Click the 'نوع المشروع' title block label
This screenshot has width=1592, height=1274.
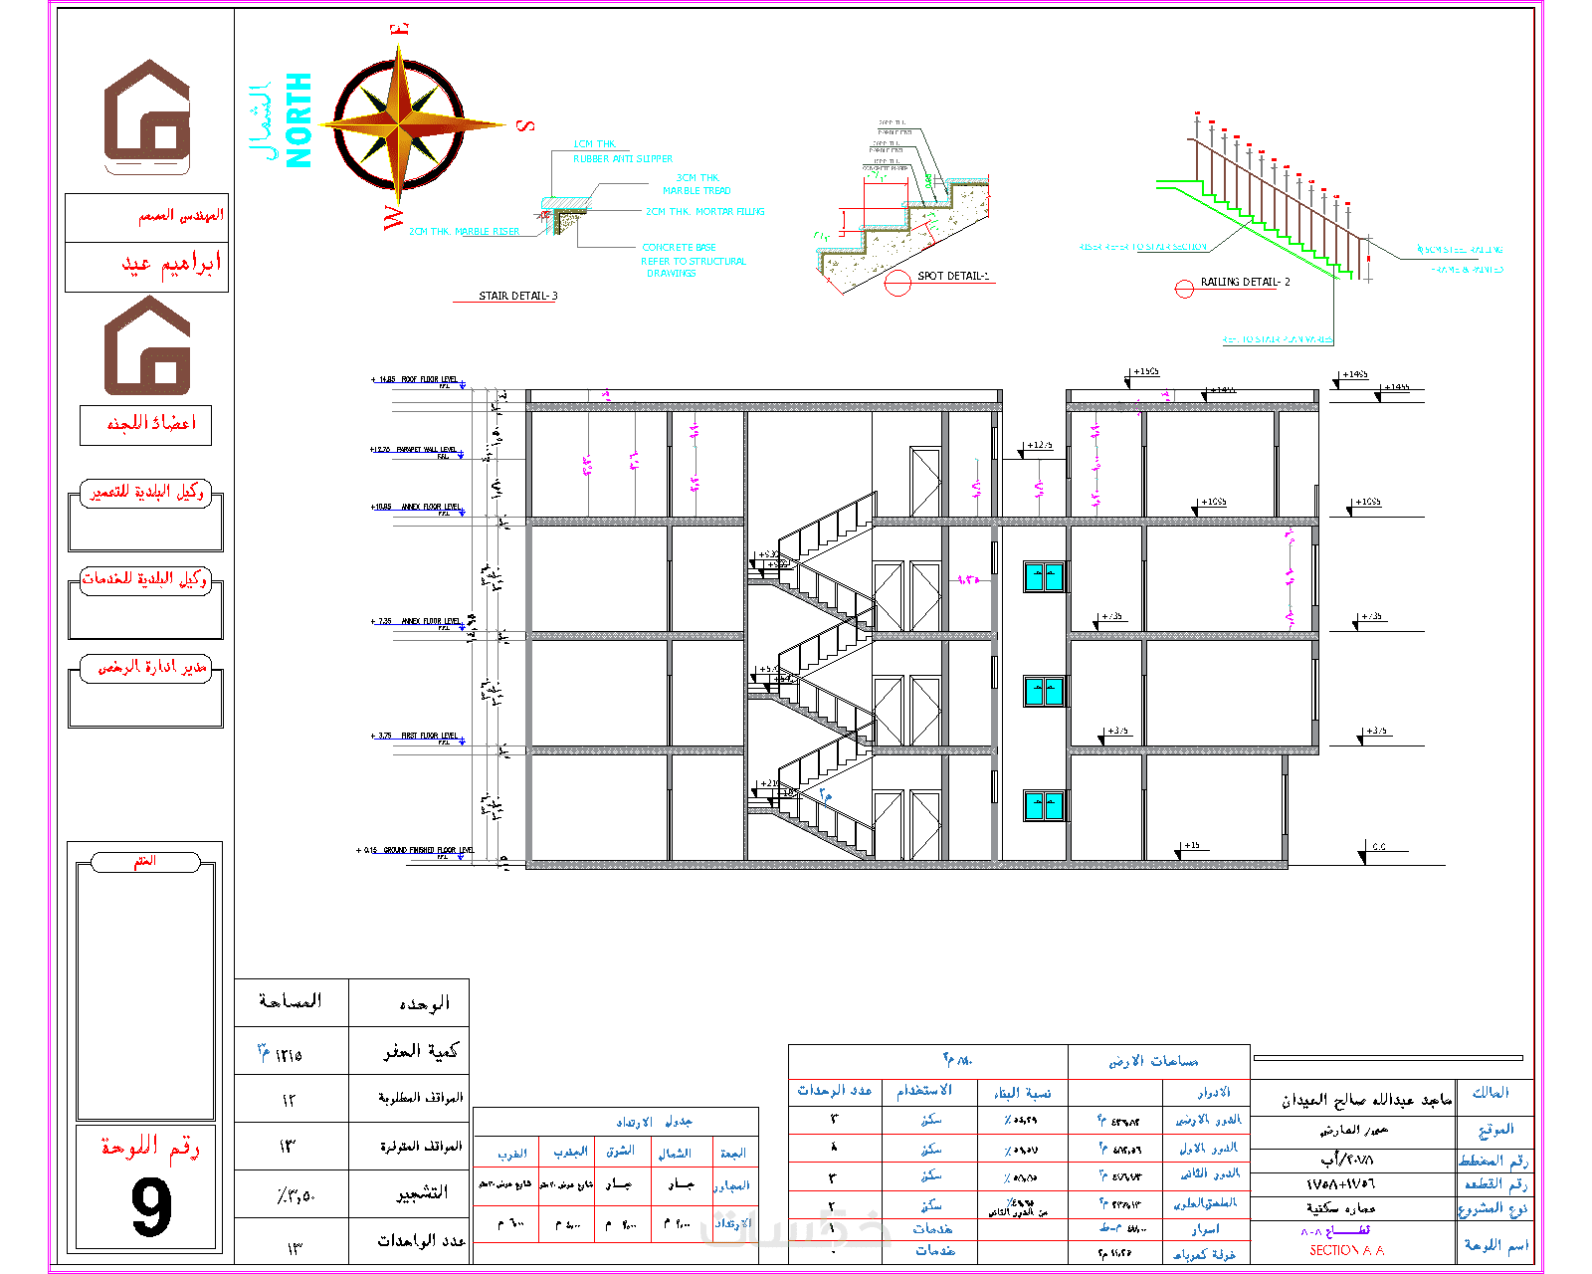(x=1492, y=1209)
